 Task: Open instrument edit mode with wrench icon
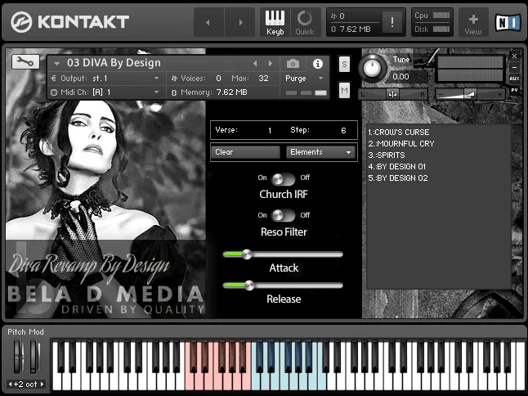(x=25, y=61)
